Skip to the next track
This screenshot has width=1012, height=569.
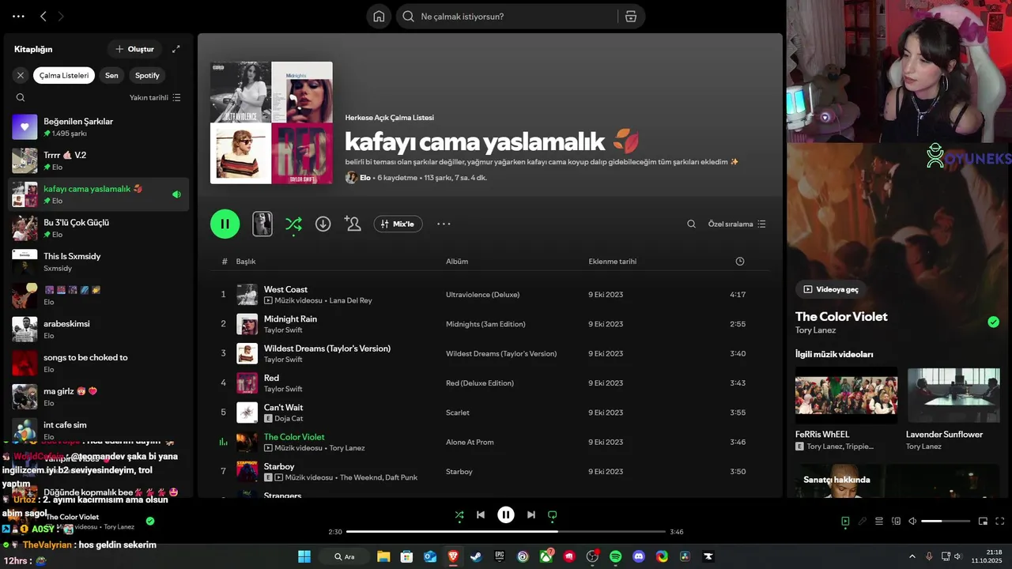coord(531,514)
